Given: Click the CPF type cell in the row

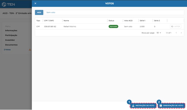Looking at the screenshot, I should coord(38,27).
